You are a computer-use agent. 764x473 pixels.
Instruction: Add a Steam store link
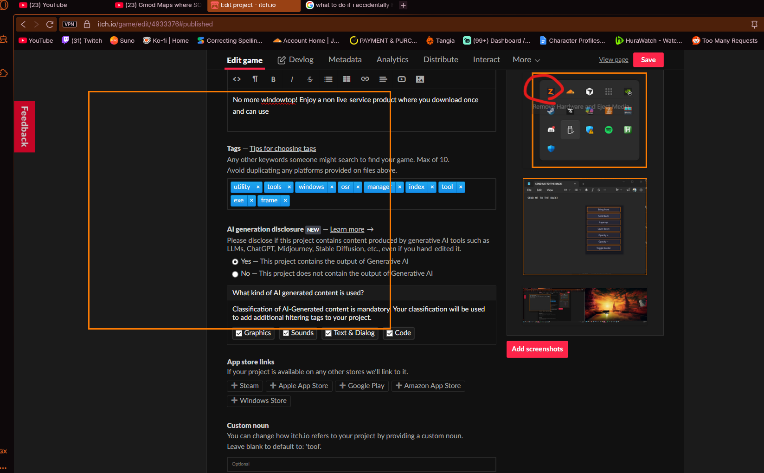pyautogui.click(x=245, y=386)
